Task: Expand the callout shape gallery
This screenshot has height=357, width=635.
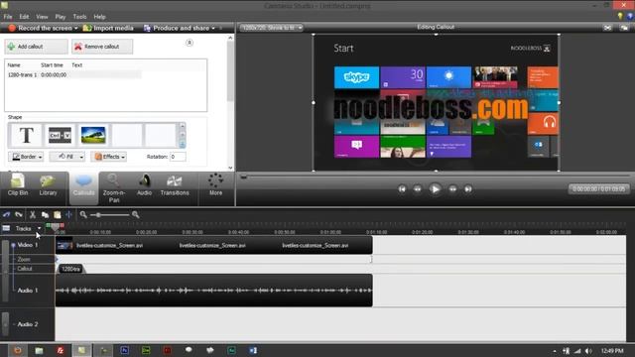Action: [x=183, y=145]
